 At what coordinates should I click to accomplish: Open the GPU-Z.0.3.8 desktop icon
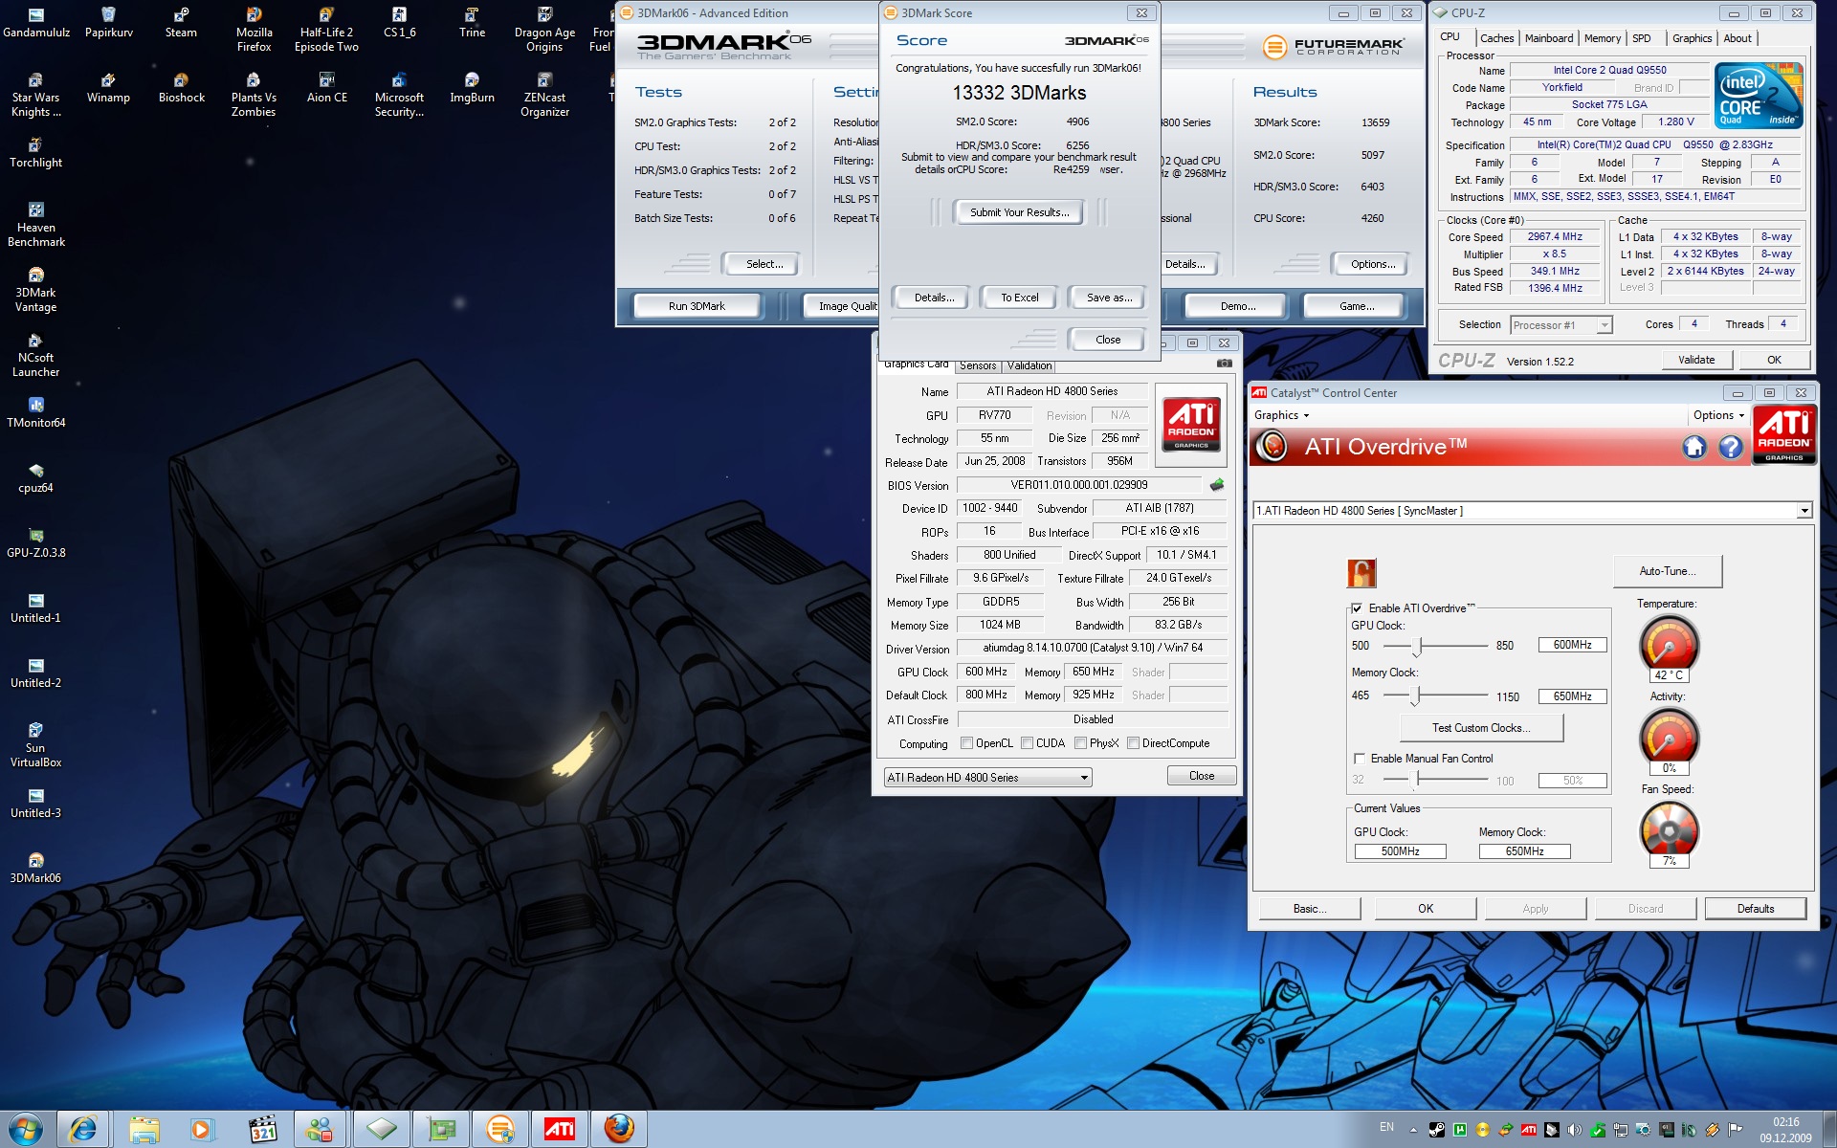[35, 542]
